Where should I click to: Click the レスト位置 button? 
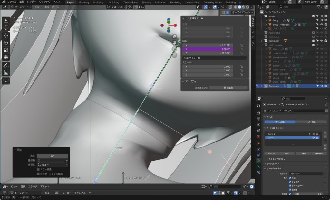click(310, 122)
